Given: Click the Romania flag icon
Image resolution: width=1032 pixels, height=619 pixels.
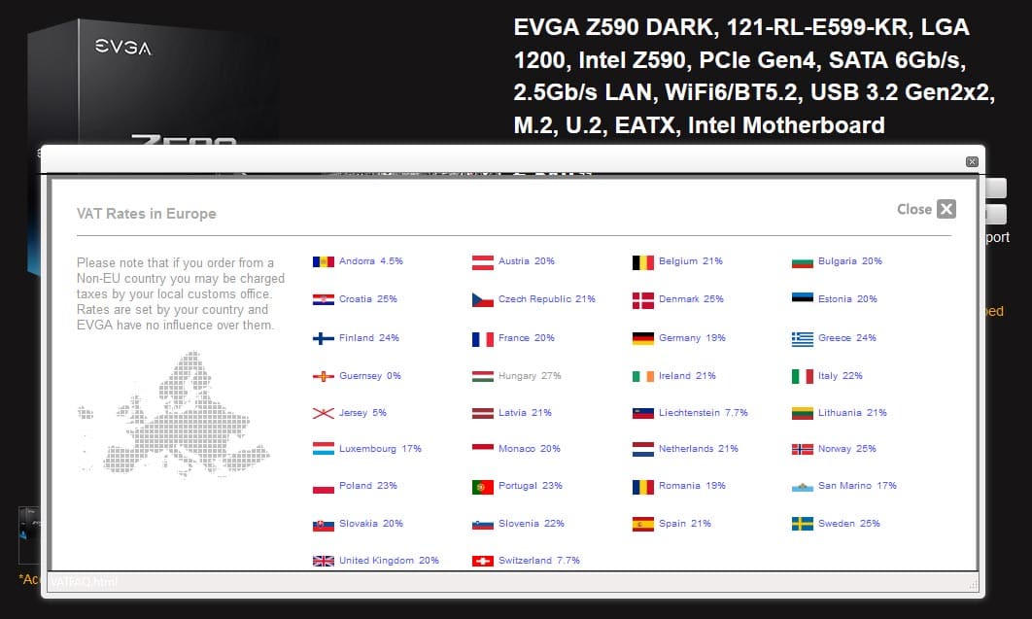Looking at the screenshot, I should [643, 487].
